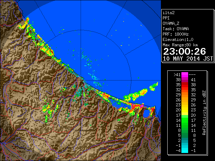Viewport: 215px width, 161px height.
Task: Click the 'OYAMA_Z' product name
Action: (x=171, y=23)
